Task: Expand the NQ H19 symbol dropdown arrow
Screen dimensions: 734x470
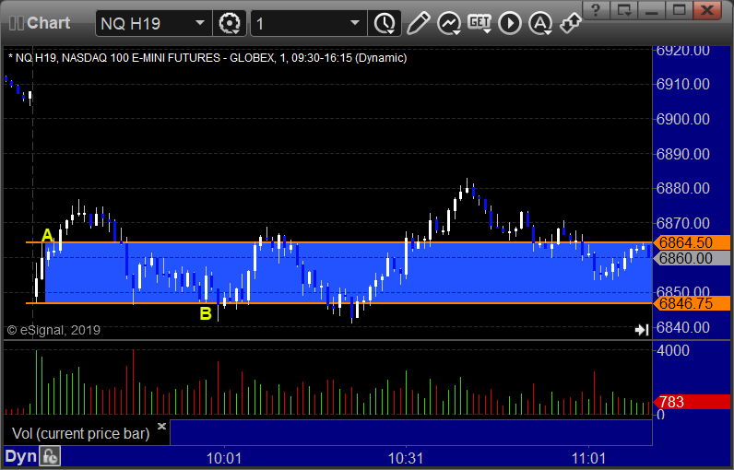Action: [x=200, y=23]
